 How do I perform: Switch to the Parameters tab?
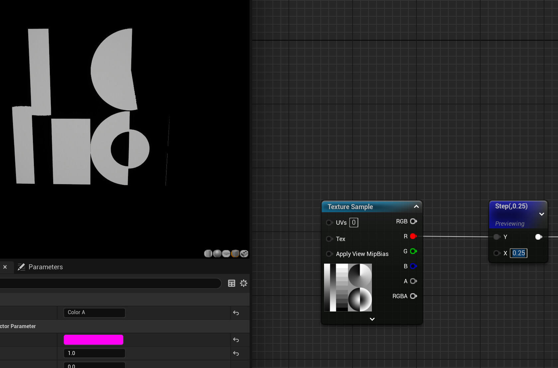coord(40,267)
